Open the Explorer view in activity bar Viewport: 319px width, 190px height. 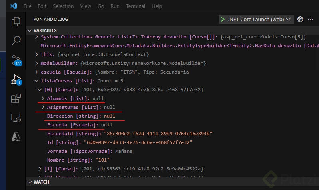[16, 22]
